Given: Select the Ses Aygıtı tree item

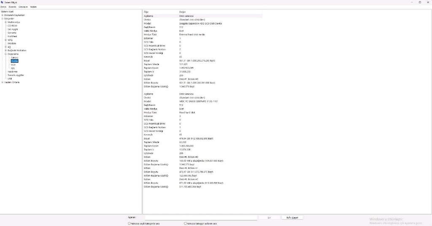Looking at the screenshot, I should point(13,29).
